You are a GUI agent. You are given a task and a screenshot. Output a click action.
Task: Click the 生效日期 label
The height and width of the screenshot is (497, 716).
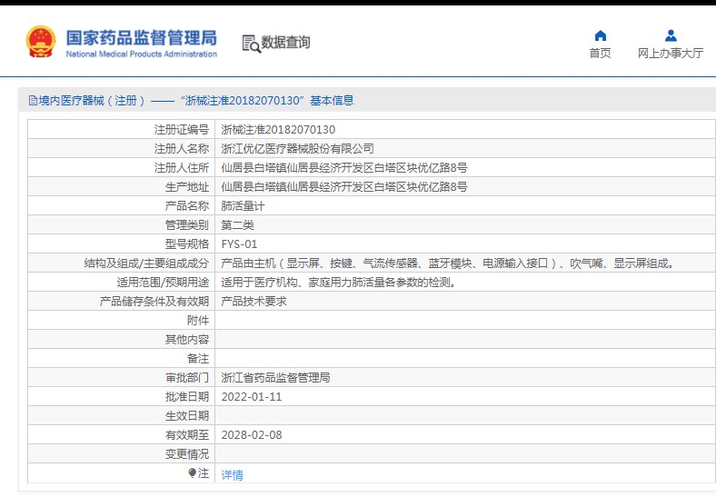click(x=187, y=416)
